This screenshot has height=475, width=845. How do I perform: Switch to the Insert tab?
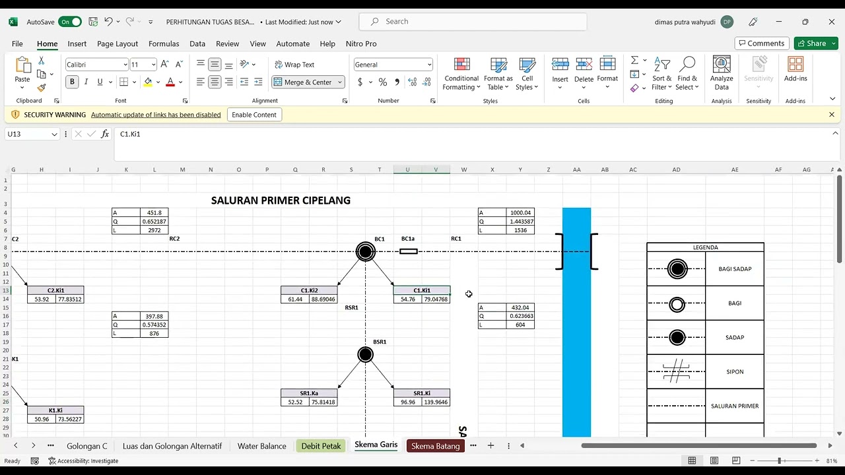tap(77, 44)
